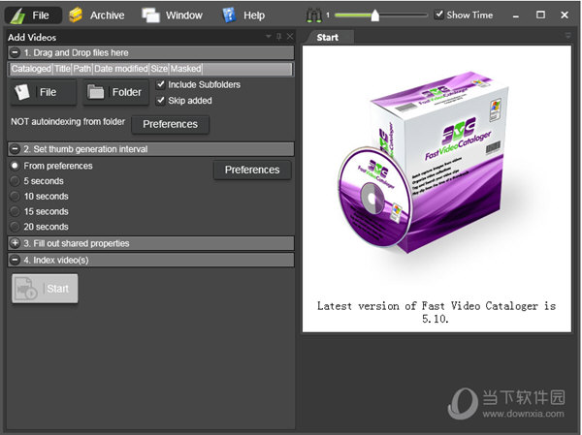
Task: Pin the Add Videos panel
Action: (279, 37)
